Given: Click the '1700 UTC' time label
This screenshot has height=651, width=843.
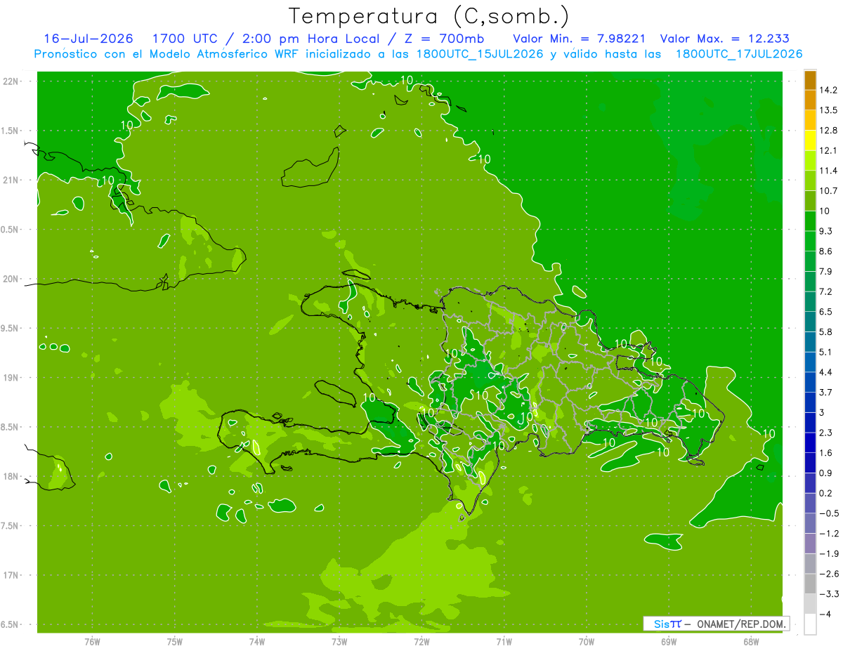Looking at the screenshot, I should point(186,39).
